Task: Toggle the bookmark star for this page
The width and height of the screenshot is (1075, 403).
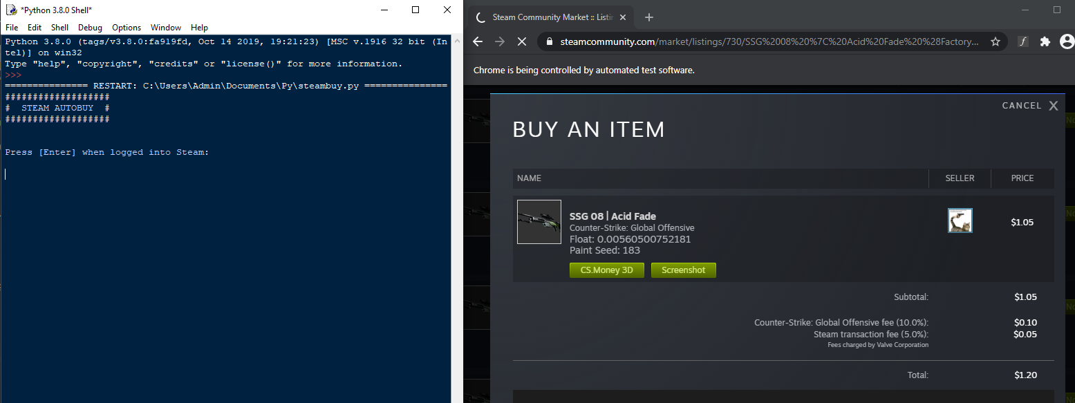Action: pos(995,41)
